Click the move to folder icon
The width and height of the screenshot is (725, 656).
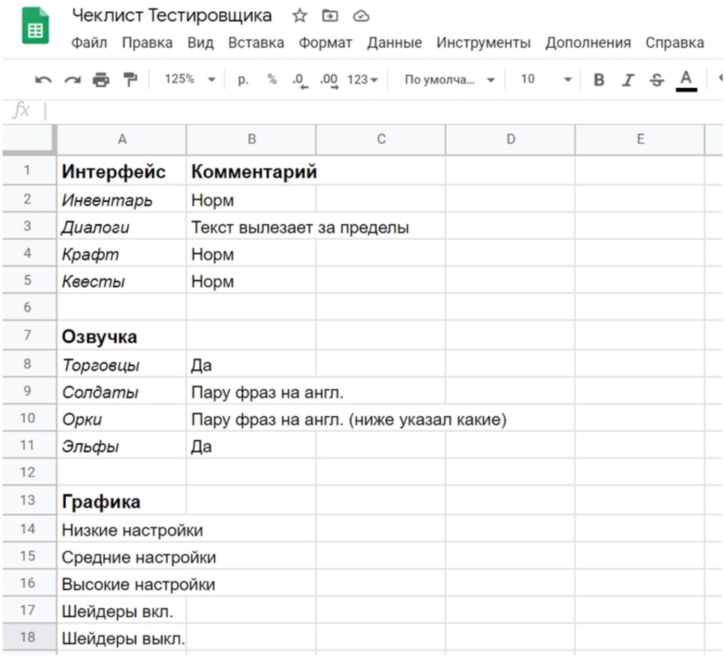(330, 16)
